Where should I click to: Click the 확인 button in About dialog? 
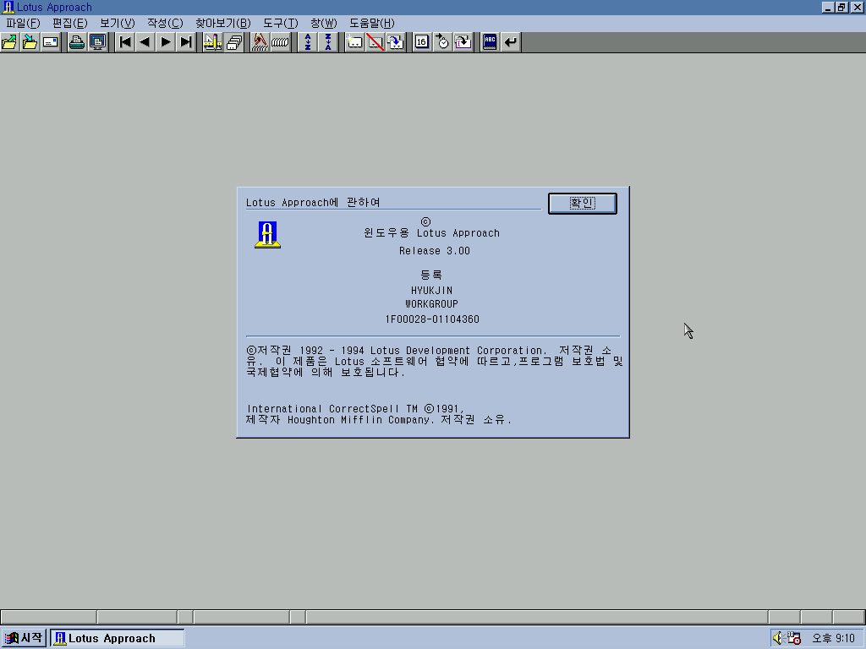click(x=582, y=203)
